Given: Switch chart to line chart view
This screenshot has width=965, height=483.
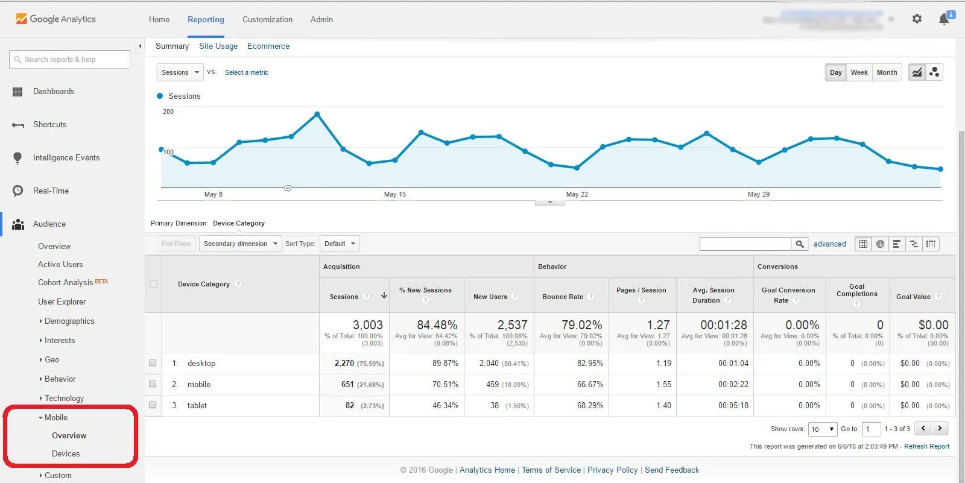Looking at the screenshot, I should click(917, 72).
